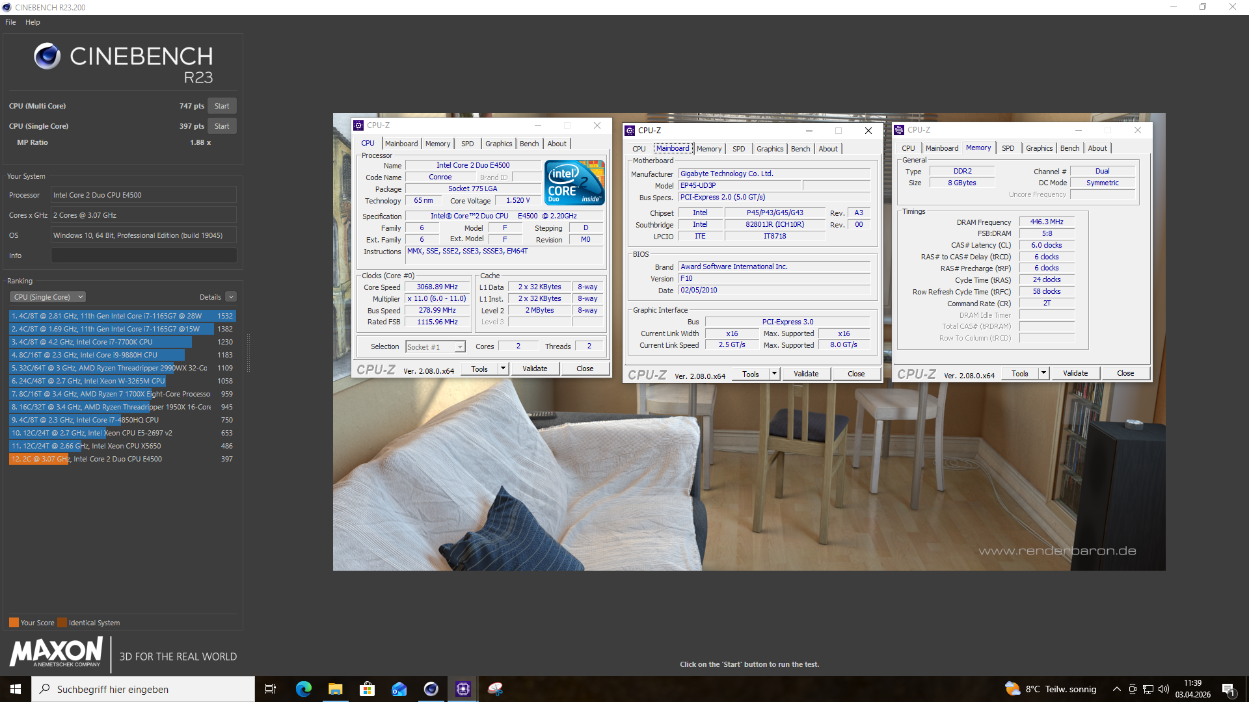
Task: Switch to the SPD tab in Mainboard window
Action: coord(738,149)
